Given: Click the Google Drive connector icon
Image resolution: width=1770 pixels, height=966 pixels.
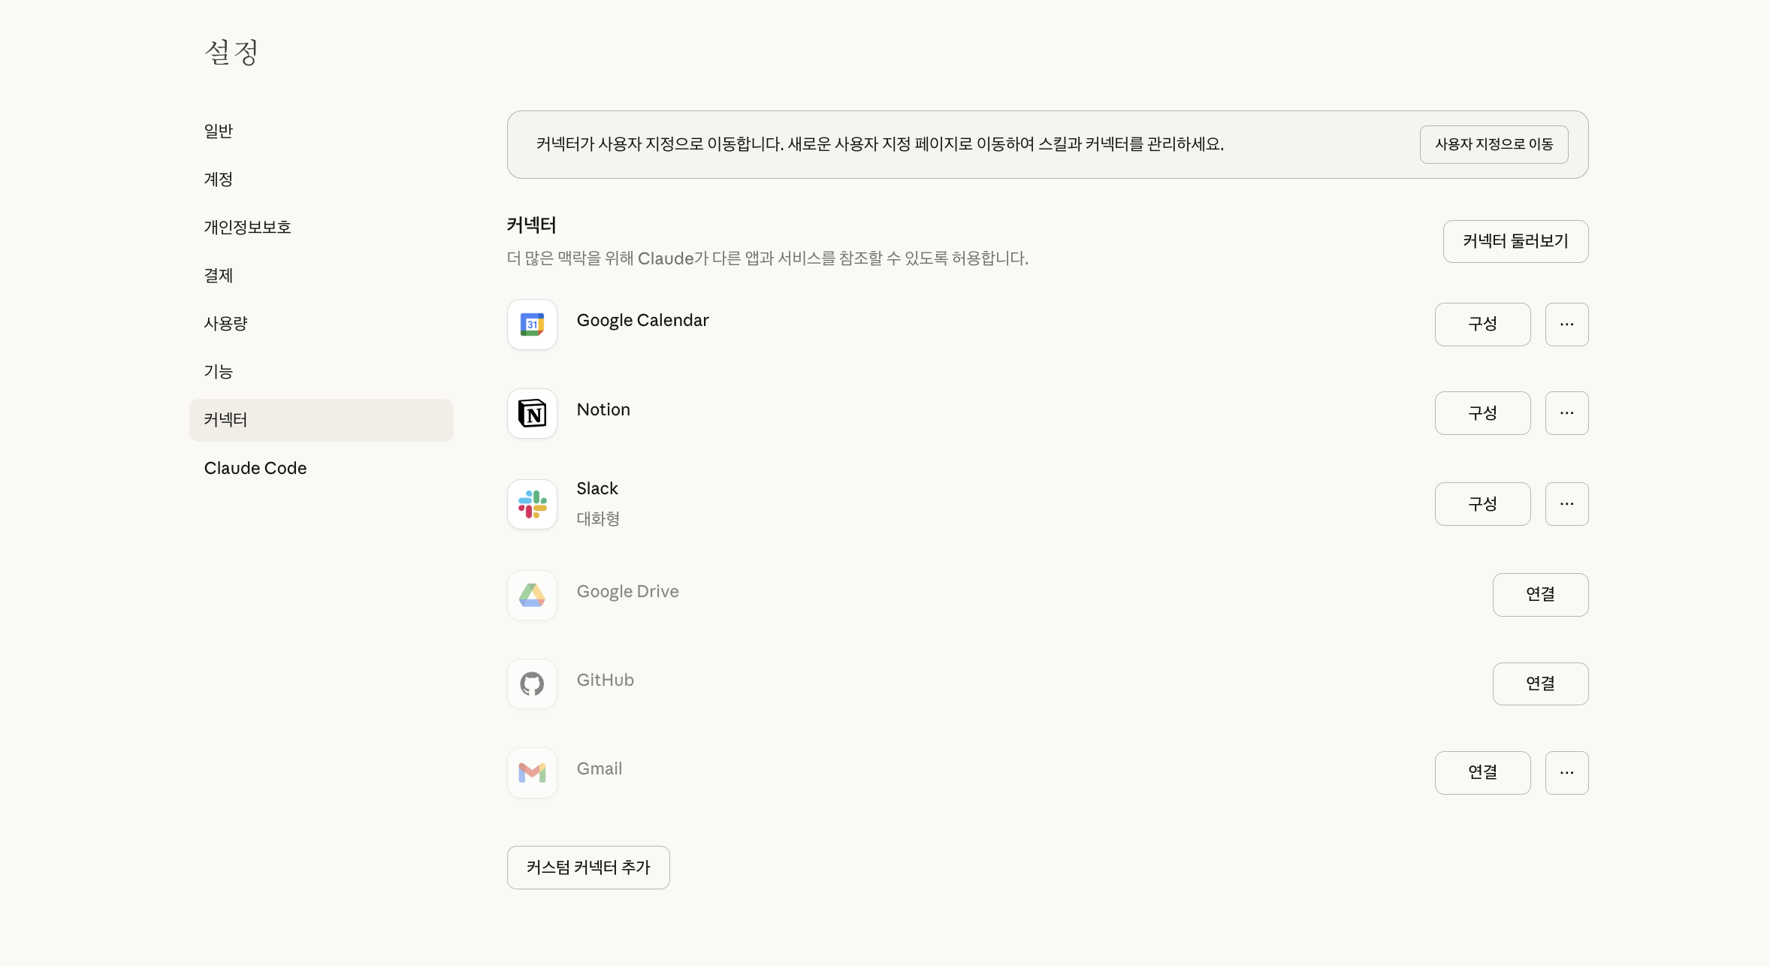Looking at the screenshot, I should [532, 595].
